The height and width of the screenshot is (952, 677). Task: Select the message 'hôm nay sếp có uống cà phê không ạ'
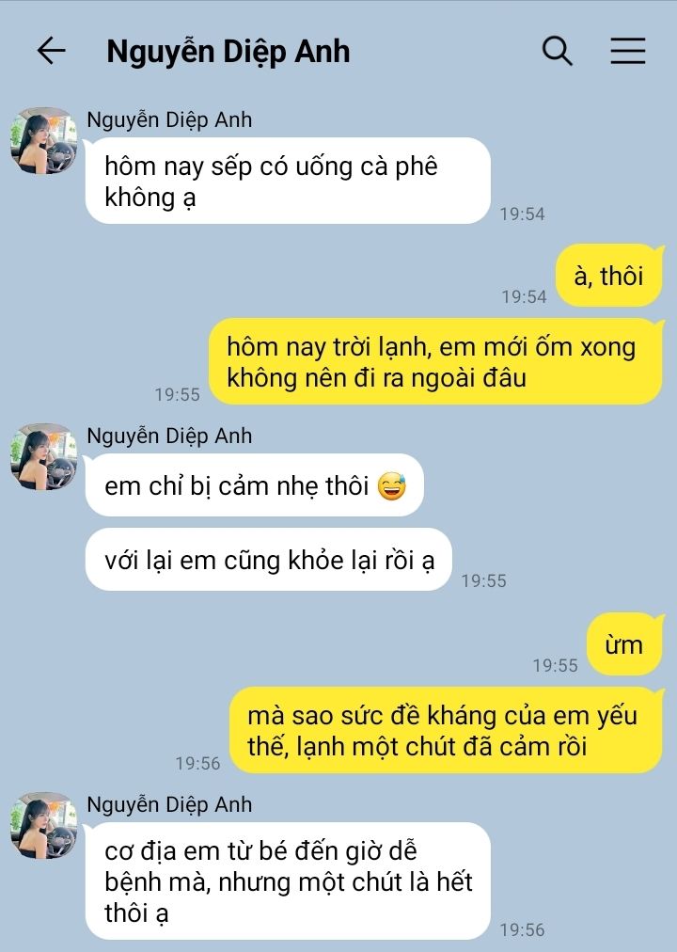tap(288, 181)
